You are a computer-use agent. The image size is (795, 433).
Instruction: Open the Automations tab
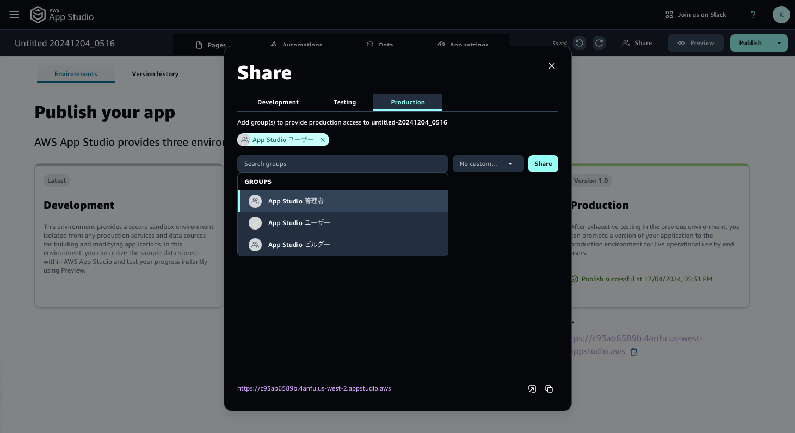pos(297,45)
